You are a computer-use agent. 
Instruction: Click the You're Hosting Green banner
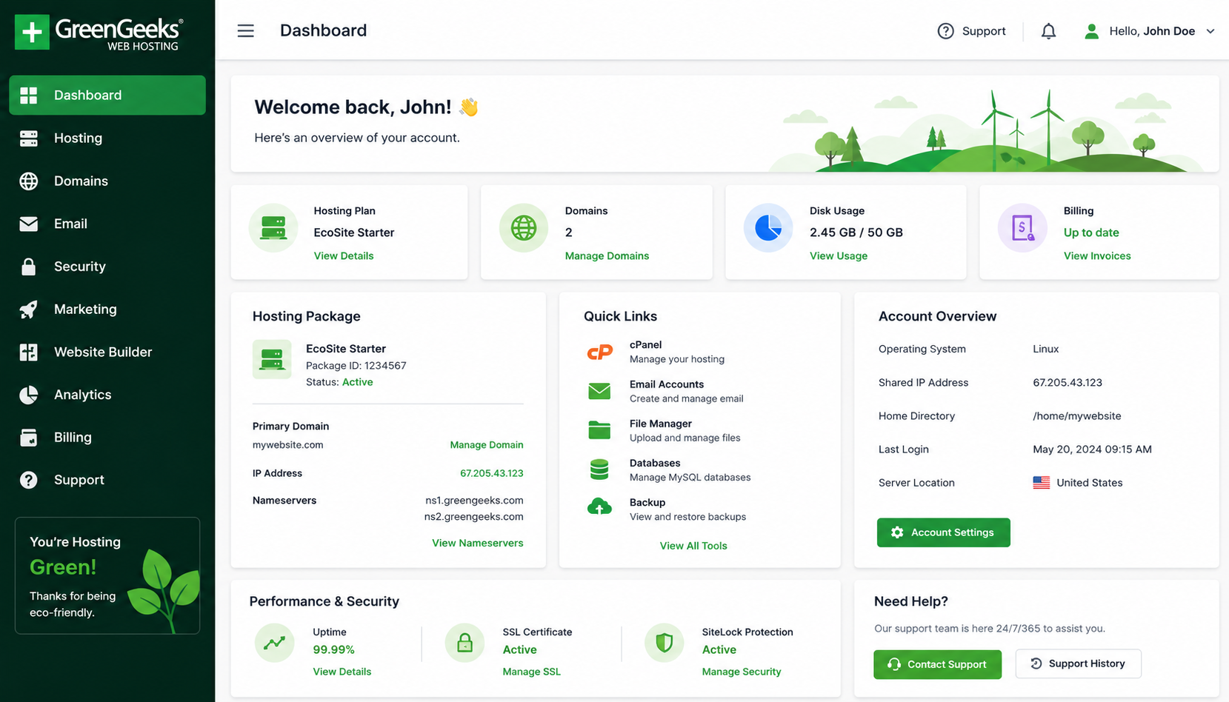coord(107,575)
